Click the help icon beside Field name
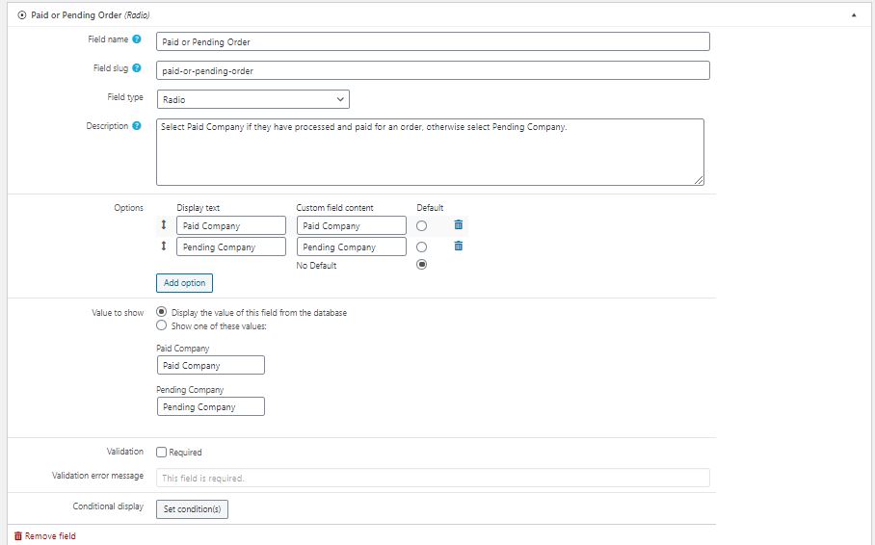This screenshot has height=545, width=875. (137, 39)
